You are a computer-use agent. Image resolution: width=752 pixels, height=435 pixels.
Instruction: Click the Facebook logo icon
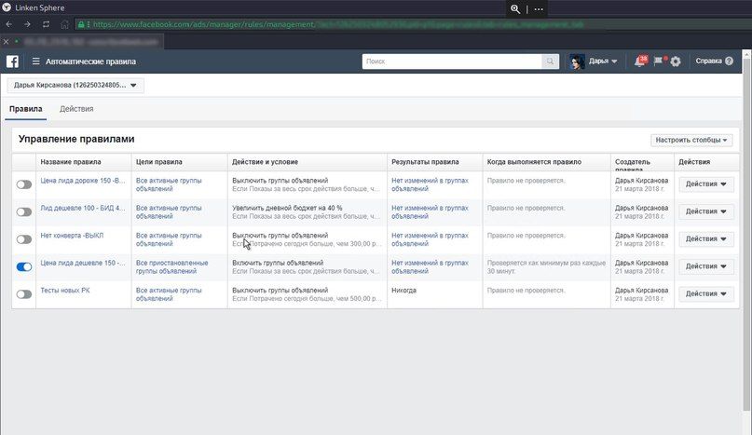click(x=12, y=61)
